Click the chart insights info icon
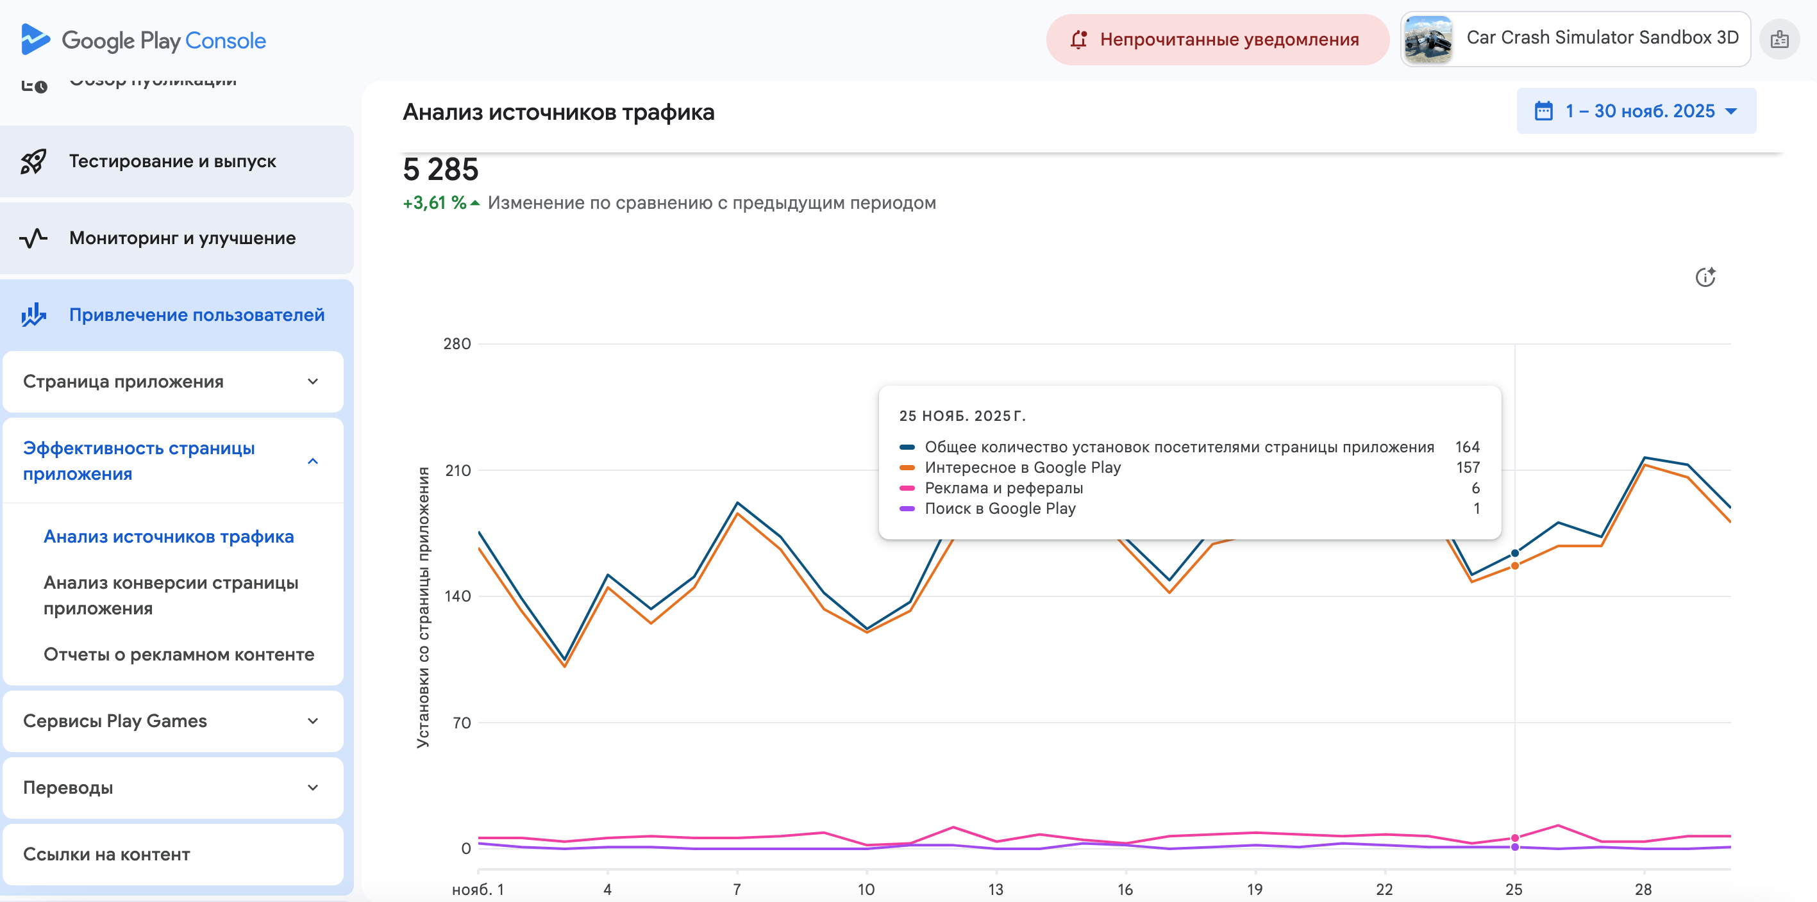 pos(1705,277)
